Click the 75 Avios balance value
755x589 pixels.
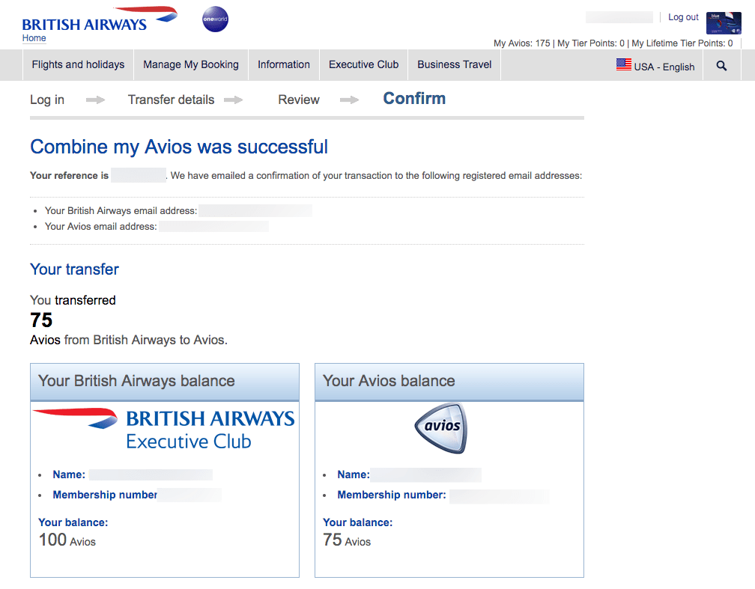347,540
